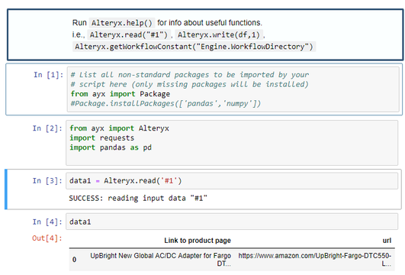Click the 'Link to product page' column header
Image resolution: width=405 pixels, height=275 pixels.
[198, 241]
